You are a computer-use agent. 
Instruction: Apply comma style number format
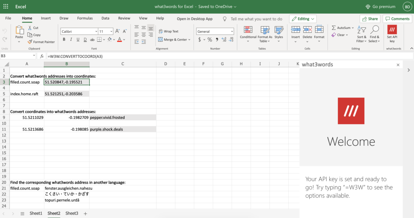click(x=217, y=40)
